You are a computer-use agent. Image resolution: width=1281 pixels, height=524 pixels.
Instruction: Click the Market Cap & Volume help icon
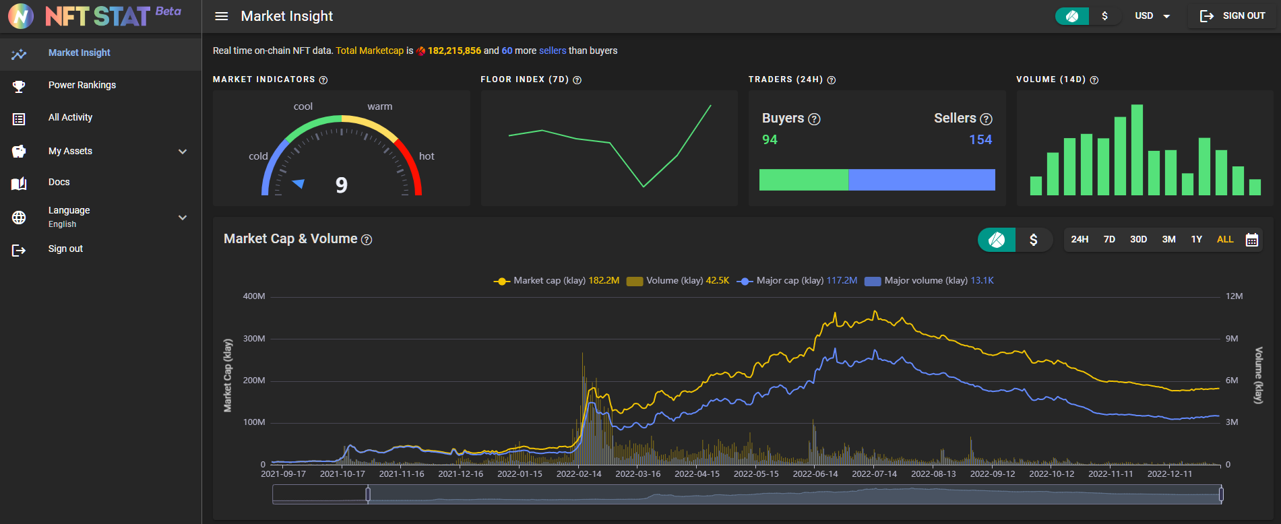(x=367, y=240)
